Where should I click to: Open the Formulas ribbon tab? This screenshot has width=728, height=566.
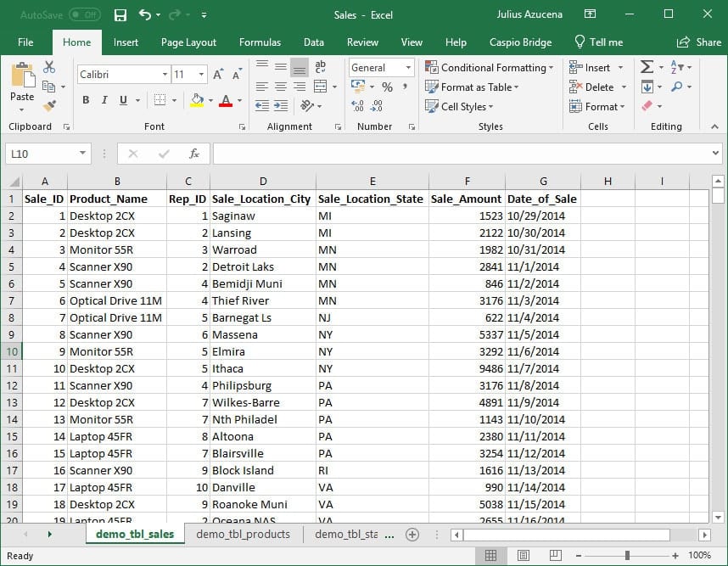point(260,42)
